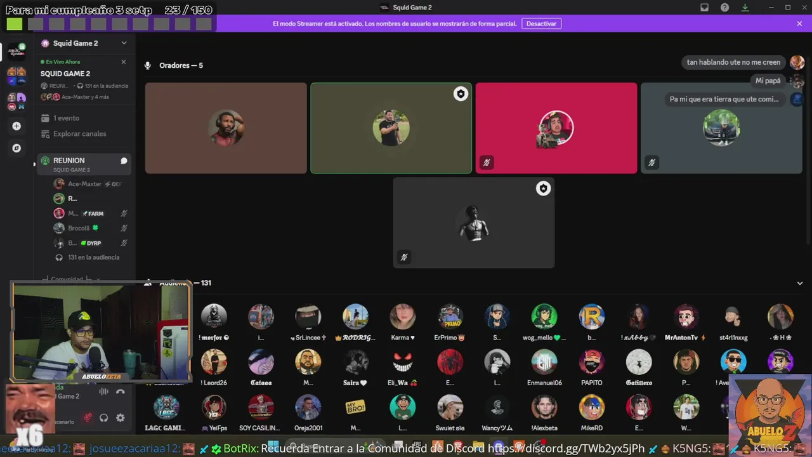Click the green-bordered active speaker tile
This screenshot has height=457, width=812.
391,128
